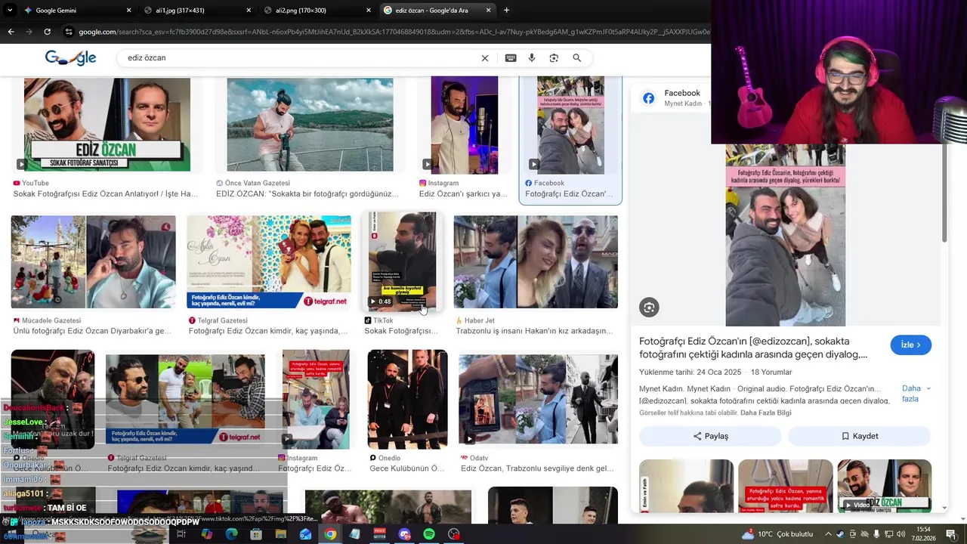Expand description with Daha fazla
The width and height of the screenshot is (967, 544).
click(x=916, y=394)
